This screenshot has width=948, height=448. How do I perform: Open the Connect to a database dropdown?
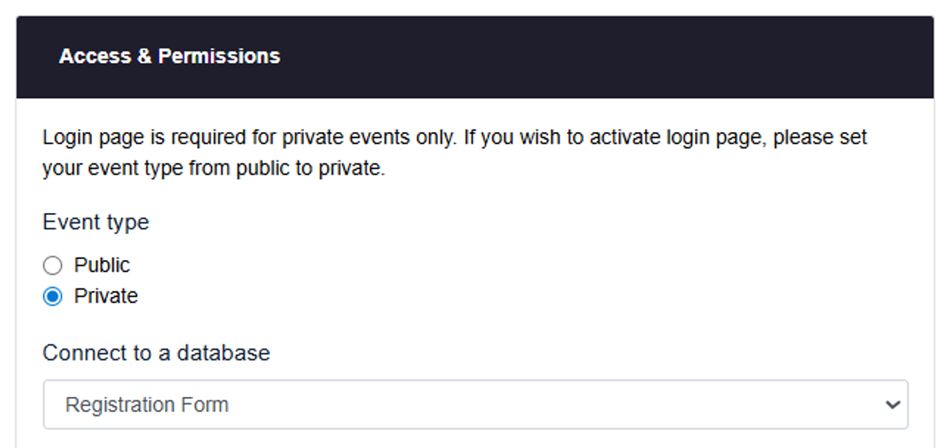(475, 404)
